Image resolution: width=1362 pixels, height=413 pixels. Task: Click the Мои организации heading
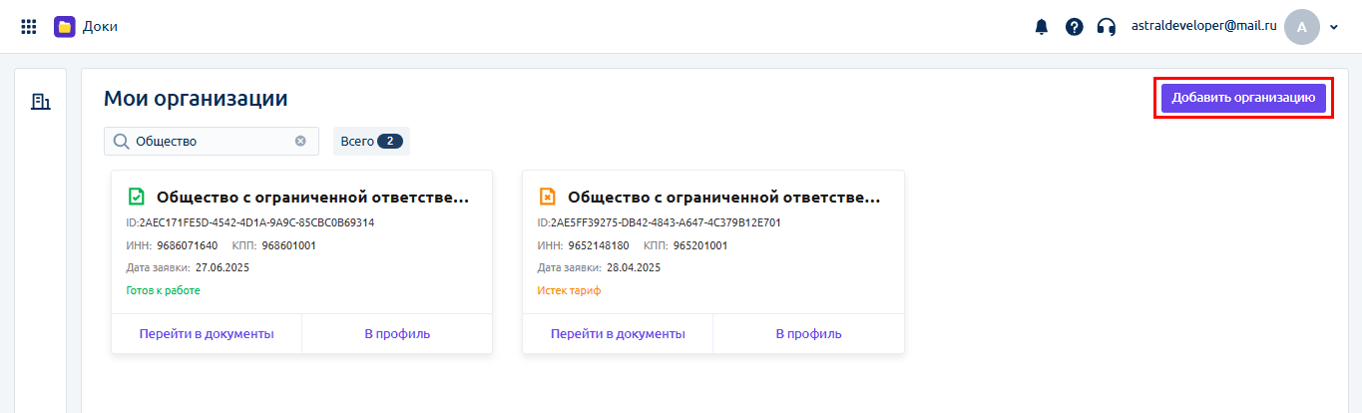point(196,98)
